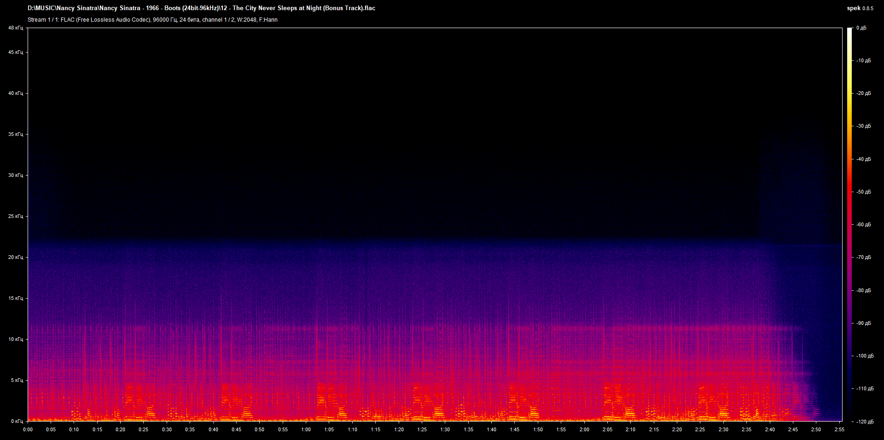
Task: Click the -60 дБ color scale label
Action: click(x=863, y=225)
